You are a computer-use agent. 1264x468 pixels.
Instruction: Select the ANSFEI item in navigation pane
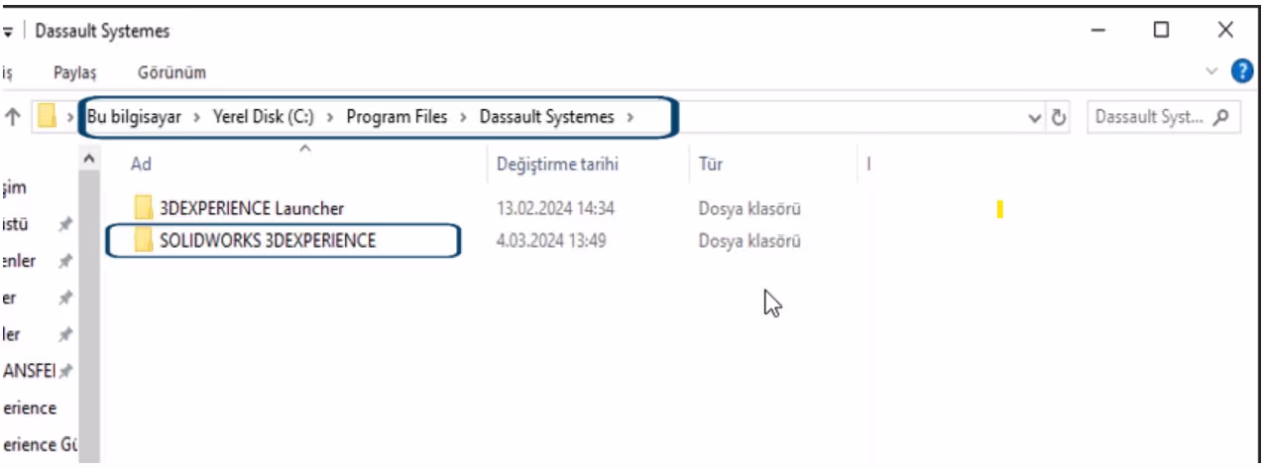[x=30, y=371]
